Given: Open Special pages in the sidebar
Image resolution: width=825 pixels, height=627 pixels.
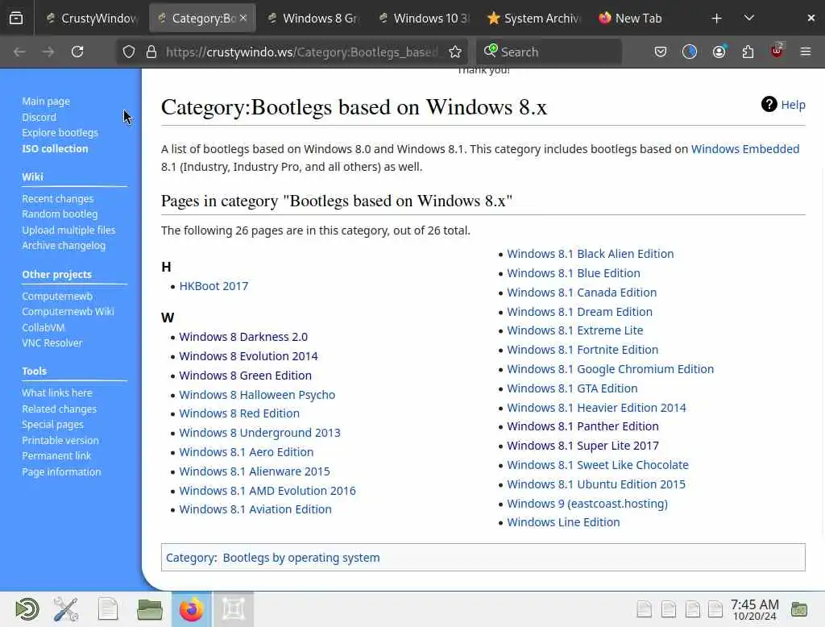Looking at the screenshot, I should click(52, 425).
